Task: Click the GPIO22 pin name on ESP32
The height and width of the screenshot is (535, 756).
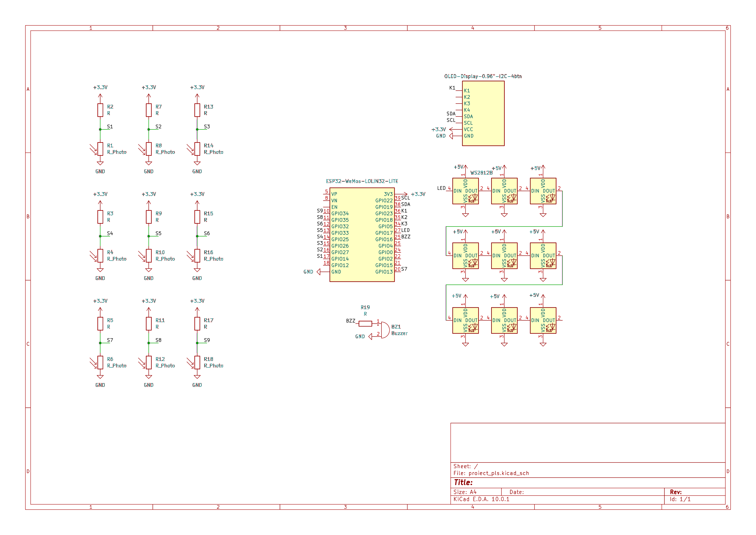Action: point(384,201)
